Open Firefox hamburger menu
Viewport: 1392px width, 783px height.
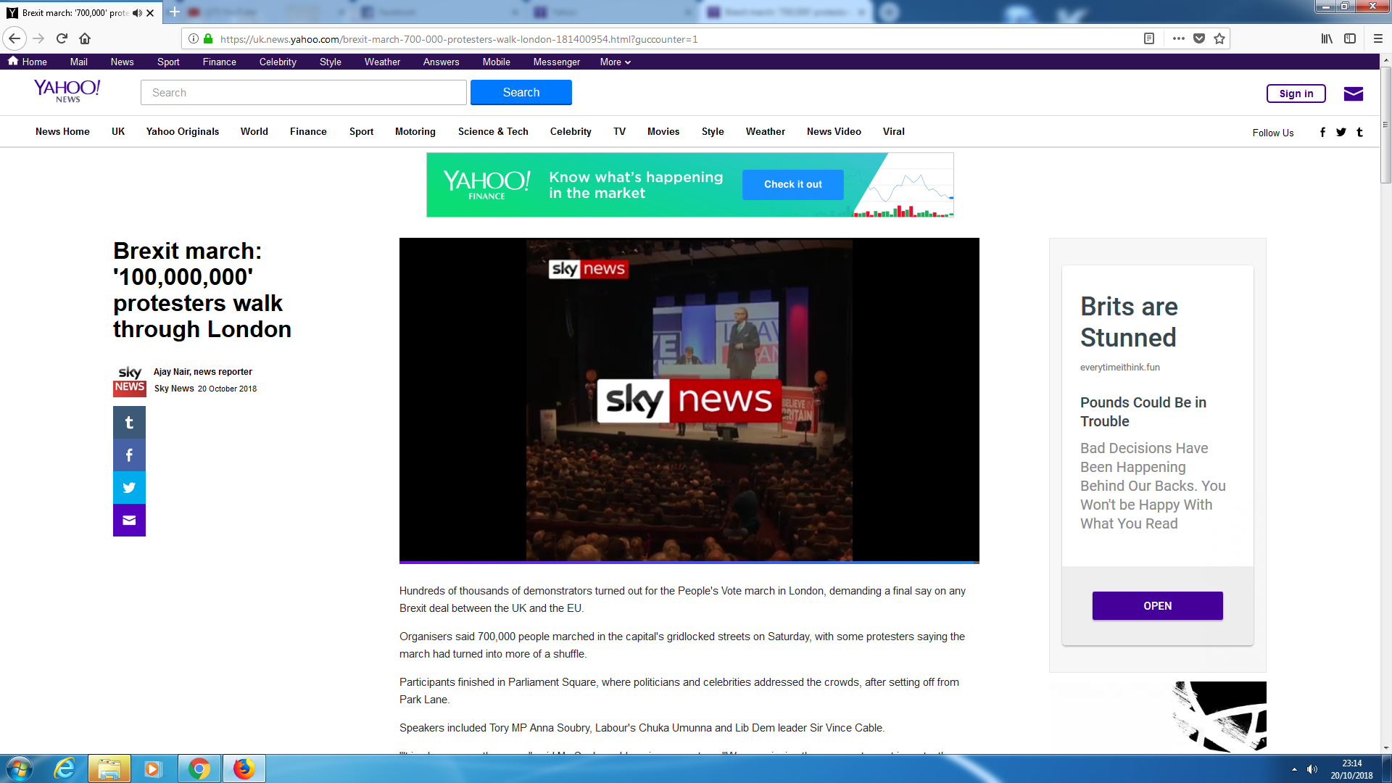[1378, 38]
